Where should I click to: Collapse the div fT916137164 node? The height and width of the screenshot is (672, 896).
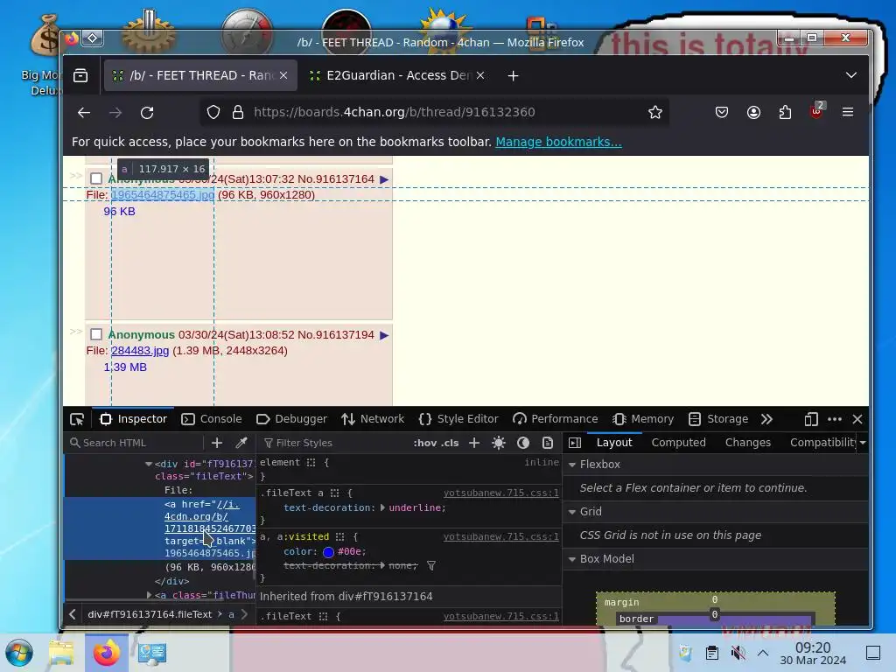tap(149, 464)
